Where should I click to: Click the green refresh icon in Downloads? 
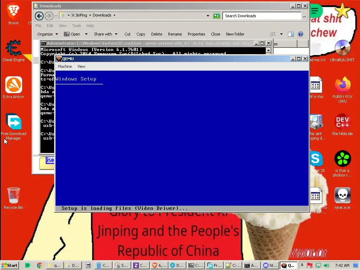click(x=217, y=16)
